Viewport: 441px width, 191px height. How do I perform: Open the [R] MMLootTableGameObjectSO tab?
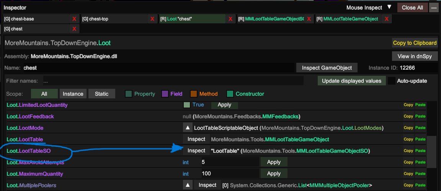(271, 19)
